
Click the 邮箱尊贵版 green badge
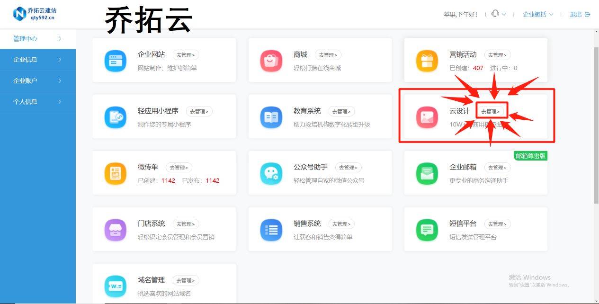click(530, 156)
